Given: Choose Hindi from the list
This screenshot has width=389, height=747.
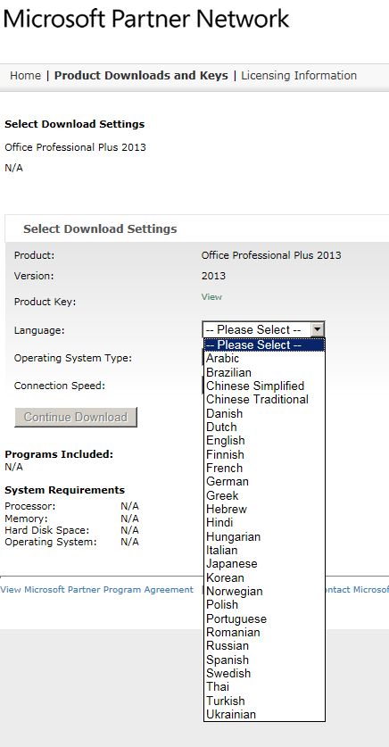Looking at the screenshot, I should 264,523.
